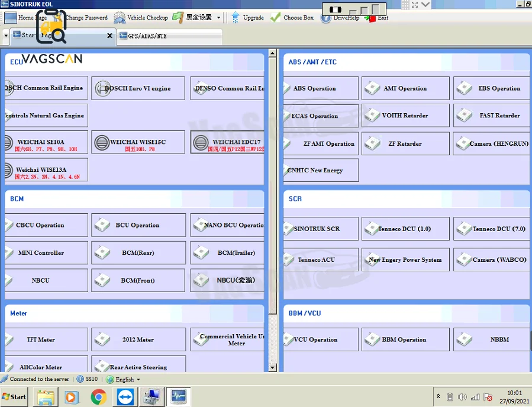Open AMT Operation
This screenshot has height=407, width=532.
click(405, 88)
